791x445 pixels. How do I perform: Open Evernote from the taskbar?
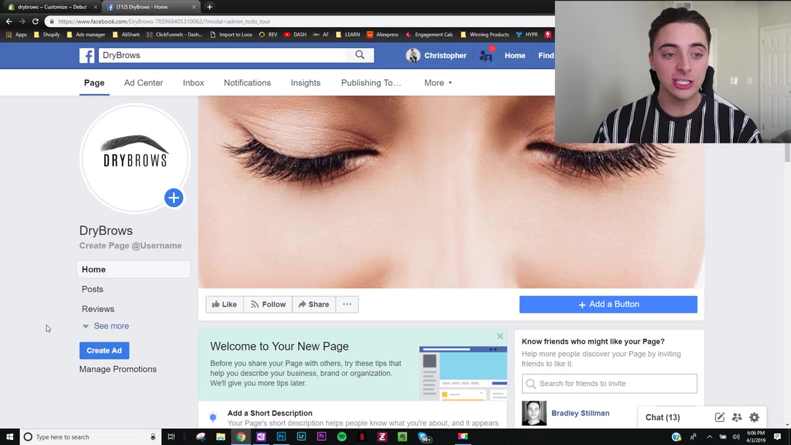(x=402, y=437)
